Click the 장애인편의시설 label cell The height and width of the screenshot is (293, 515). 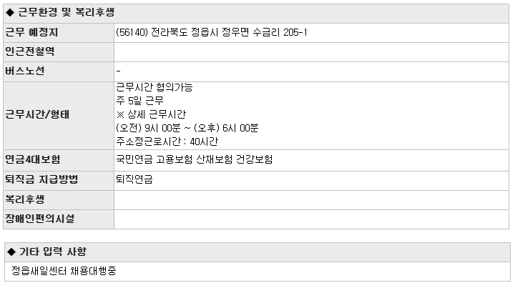pos(59,219)
